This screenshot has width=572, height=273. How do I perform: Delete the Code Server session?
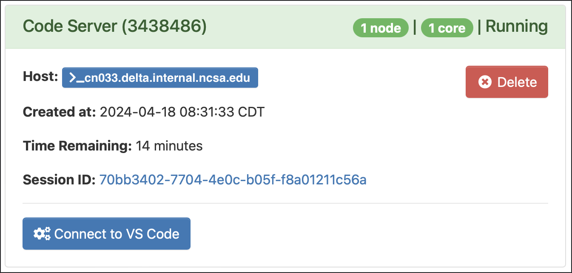pyautogui.click(x=507, y=82)
